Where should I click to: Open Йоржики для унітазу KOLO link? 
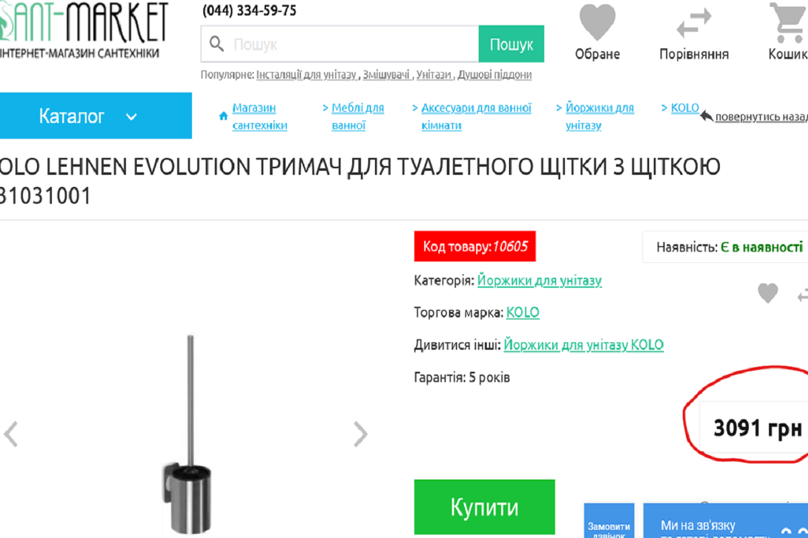point(584,345)
